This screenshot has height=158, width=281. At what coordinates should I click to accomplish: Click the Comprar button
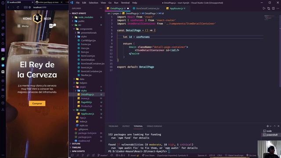37,104
